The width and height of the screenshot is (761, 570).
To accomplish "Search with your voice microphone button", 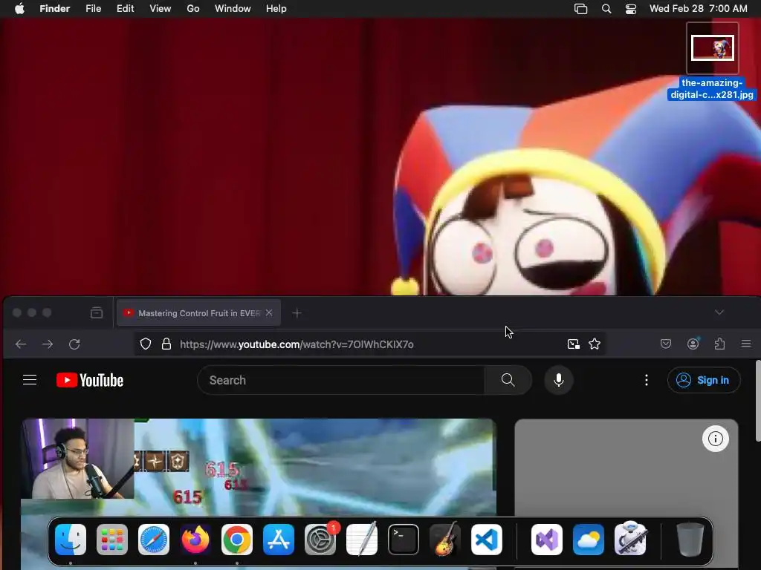I will click(x=559, y=380).
